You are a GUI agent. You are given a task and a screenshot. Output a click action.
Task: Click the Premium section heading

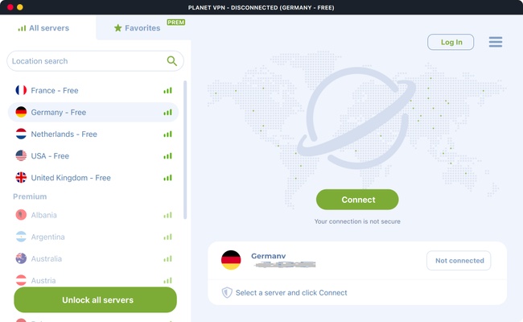[30, 196]
